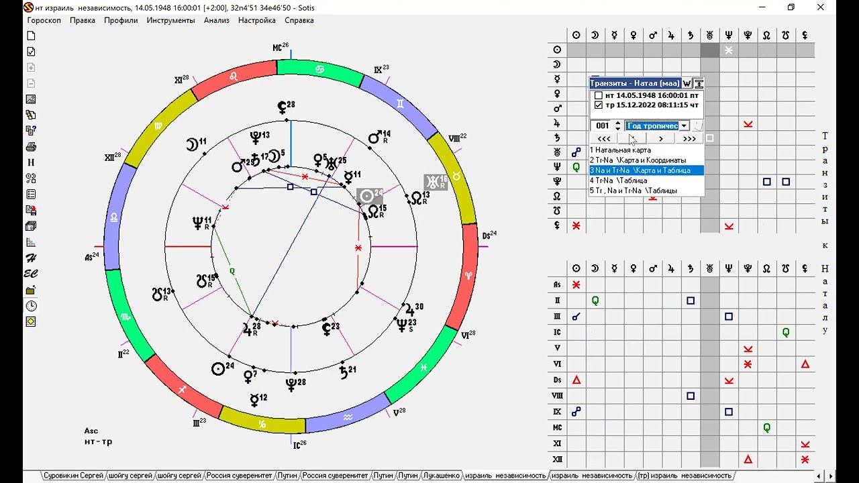Click the staircase chart icon in sidebar
Screen dimensions: 859x483
pos(31,242)
